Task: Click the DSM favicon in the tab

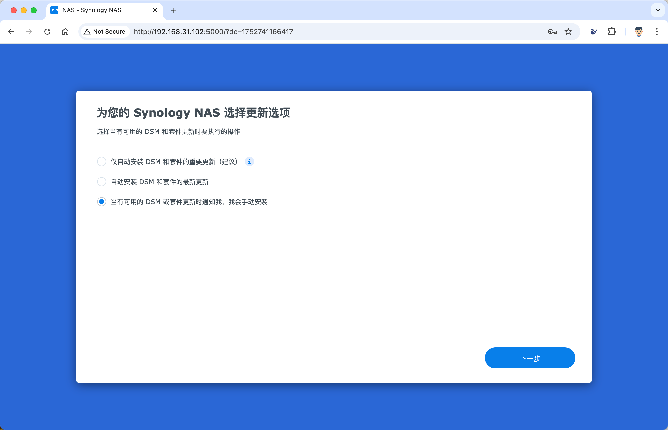Action: (x=54, y=10)
